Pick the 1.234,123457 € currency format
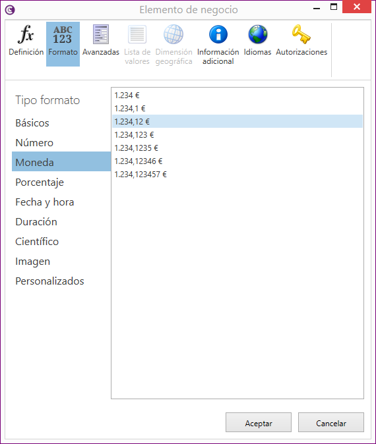Screen dimensions: 376x444 pyautogui.click(x=237, y=175)
